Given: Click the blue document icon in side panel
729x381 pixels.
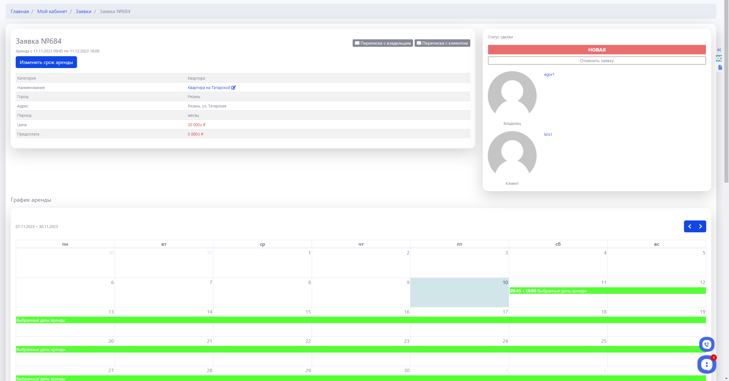Looking at the screenshot, I should (x=720, y=67).
